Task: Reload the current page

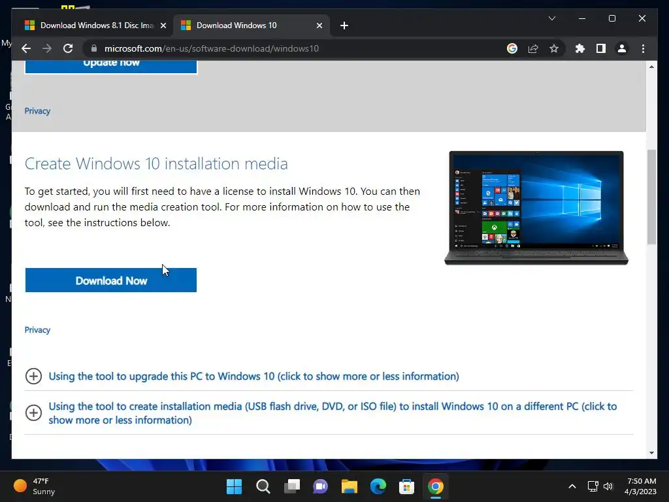Action: tap(68, 48)
